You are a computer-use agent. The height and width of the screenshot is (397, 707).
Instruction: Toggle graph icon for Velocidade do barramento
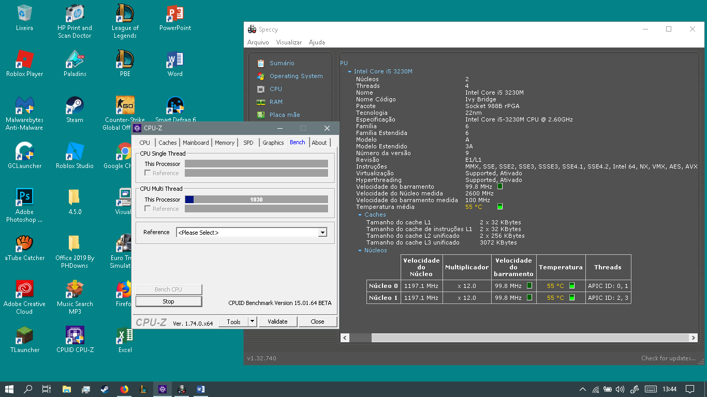point(500,186)
